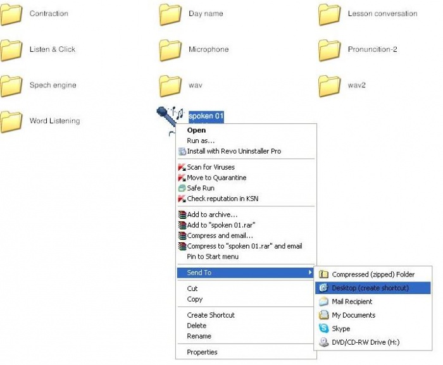Click the "Listen & Click" folder name

coord(53,49)
